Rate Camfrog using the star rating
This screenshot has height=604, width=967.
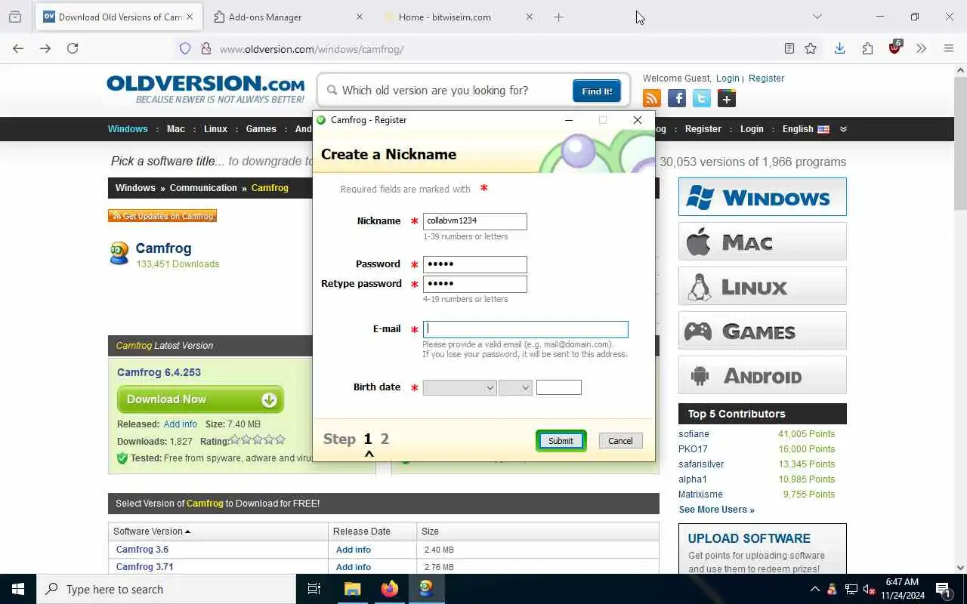tap(258, 439)
